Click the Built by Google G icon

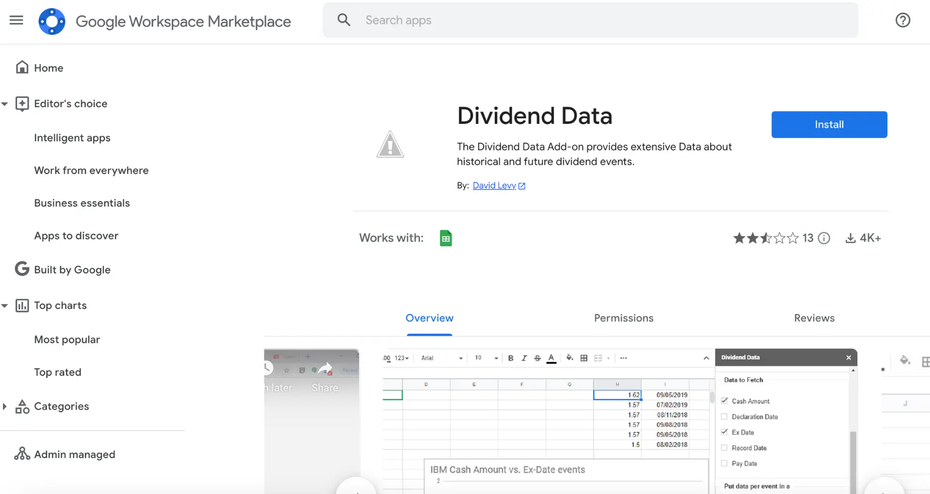(x=22, y=269)
